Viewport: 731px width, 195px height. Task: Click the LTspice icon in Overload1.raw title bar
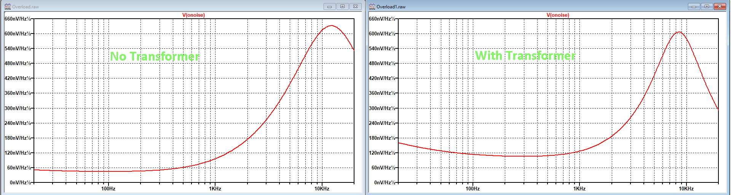pyautogui.click(x=372, y=6)
